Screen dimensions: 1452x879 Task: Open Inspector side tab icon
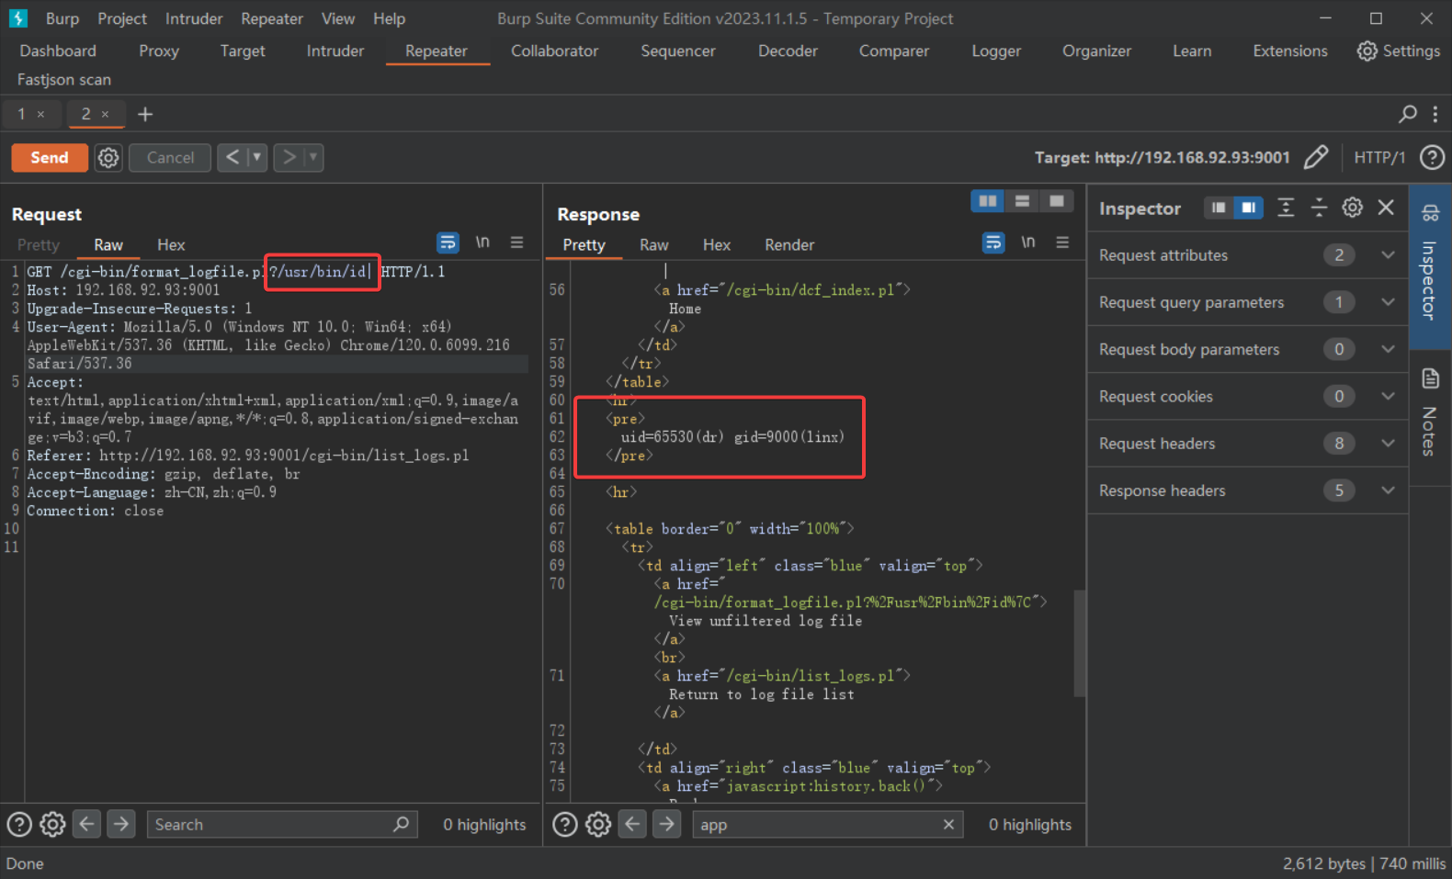(x=1431, y=213)
